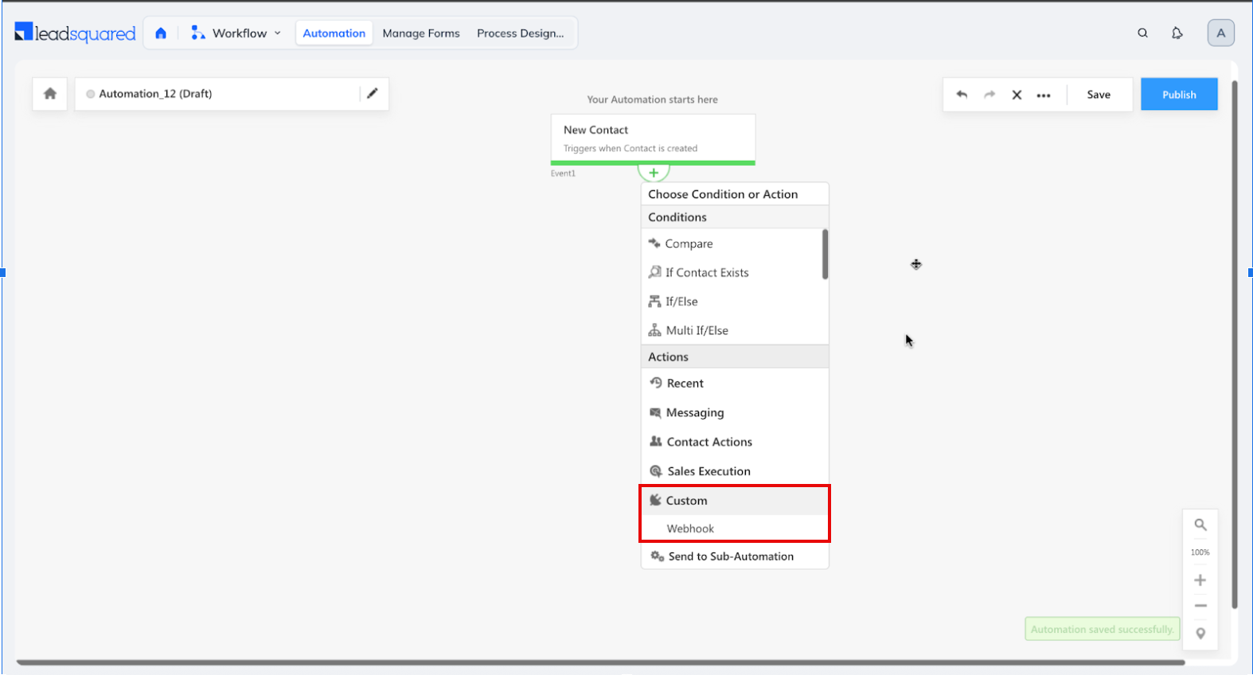Click the vertical page scrollbar on the right
The height and width of the screenshot is (675, 1253).
(x=1235, y=344)
